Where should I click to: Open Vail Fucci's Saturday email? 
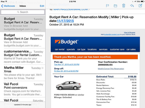[x=23, y=100]
